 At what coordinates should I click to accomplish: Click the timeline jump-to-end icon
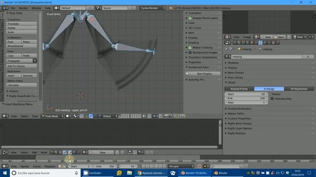coord(164,166)
